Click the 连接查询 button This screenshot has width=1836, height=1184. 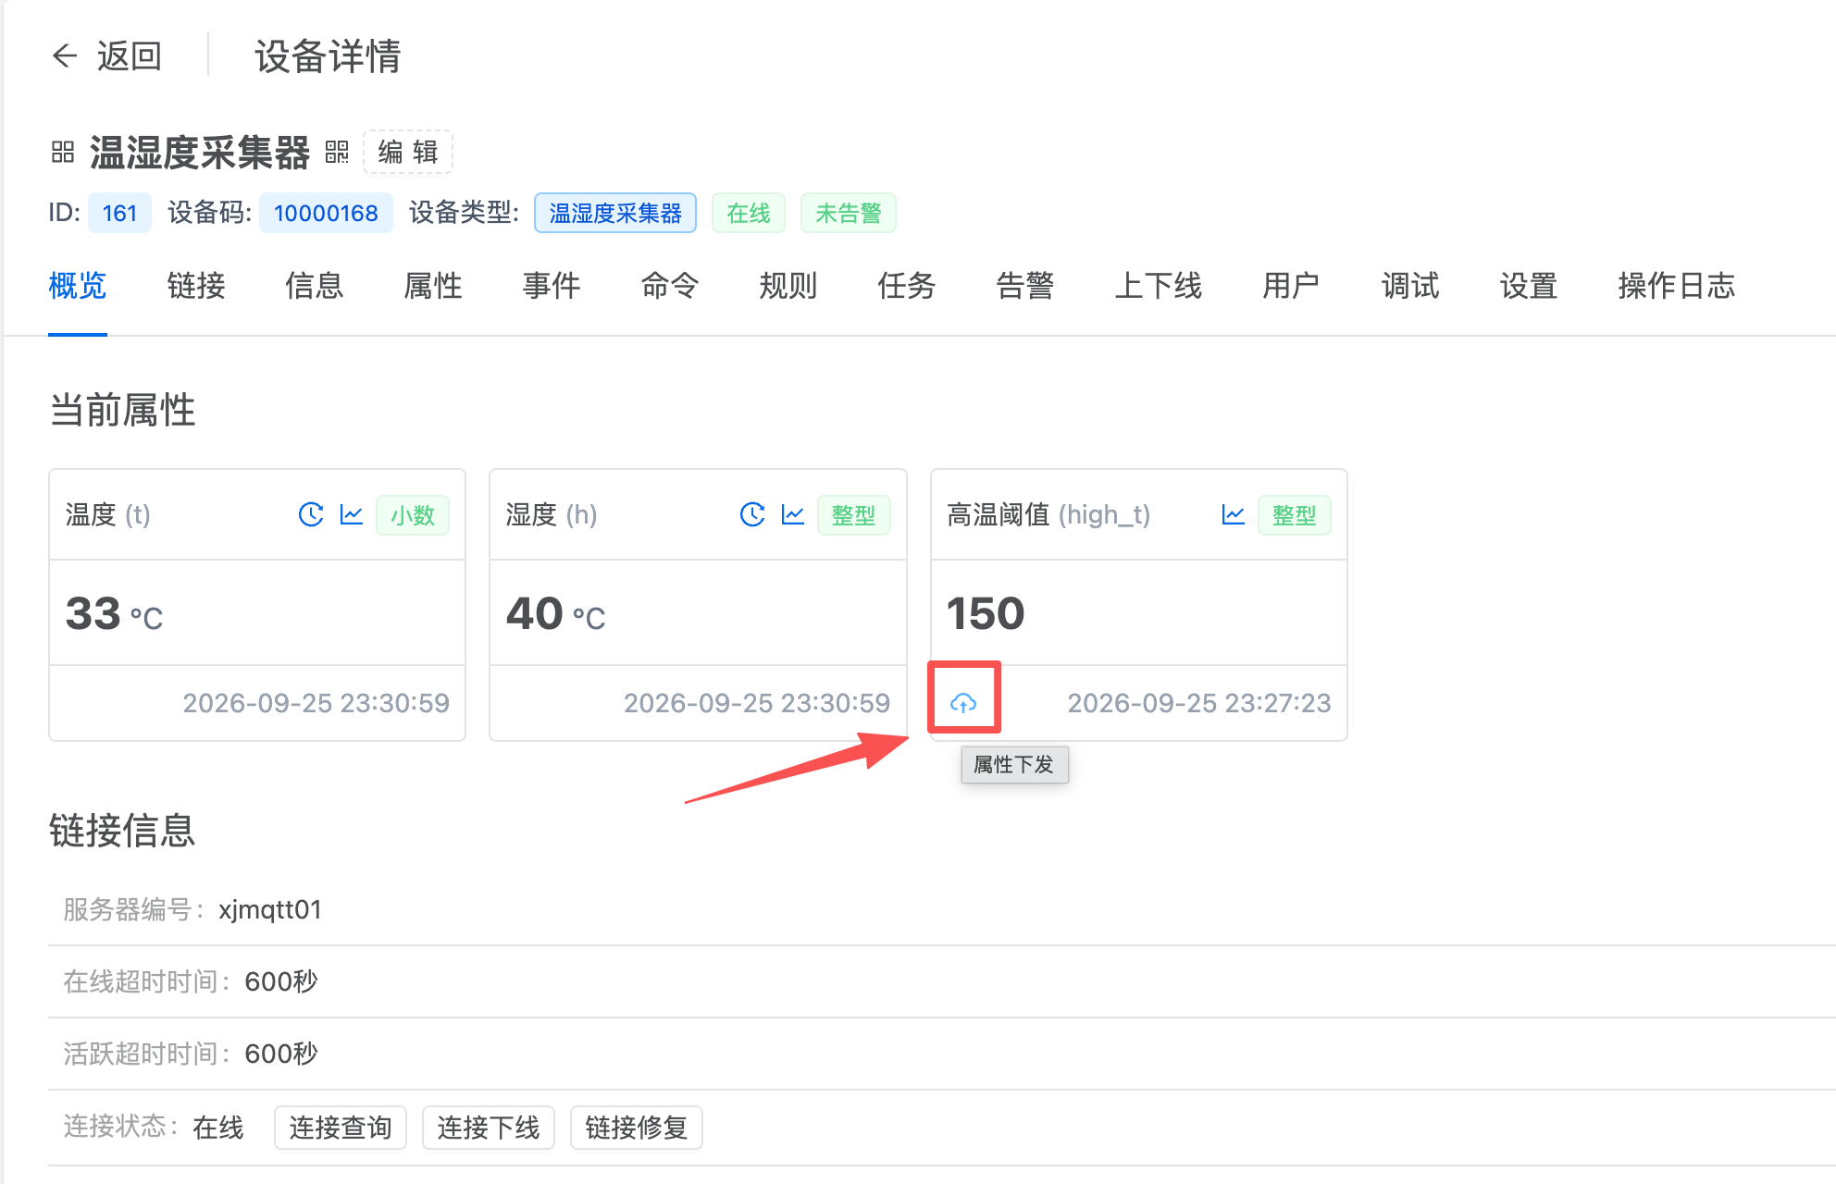[x=341, y=1128]
